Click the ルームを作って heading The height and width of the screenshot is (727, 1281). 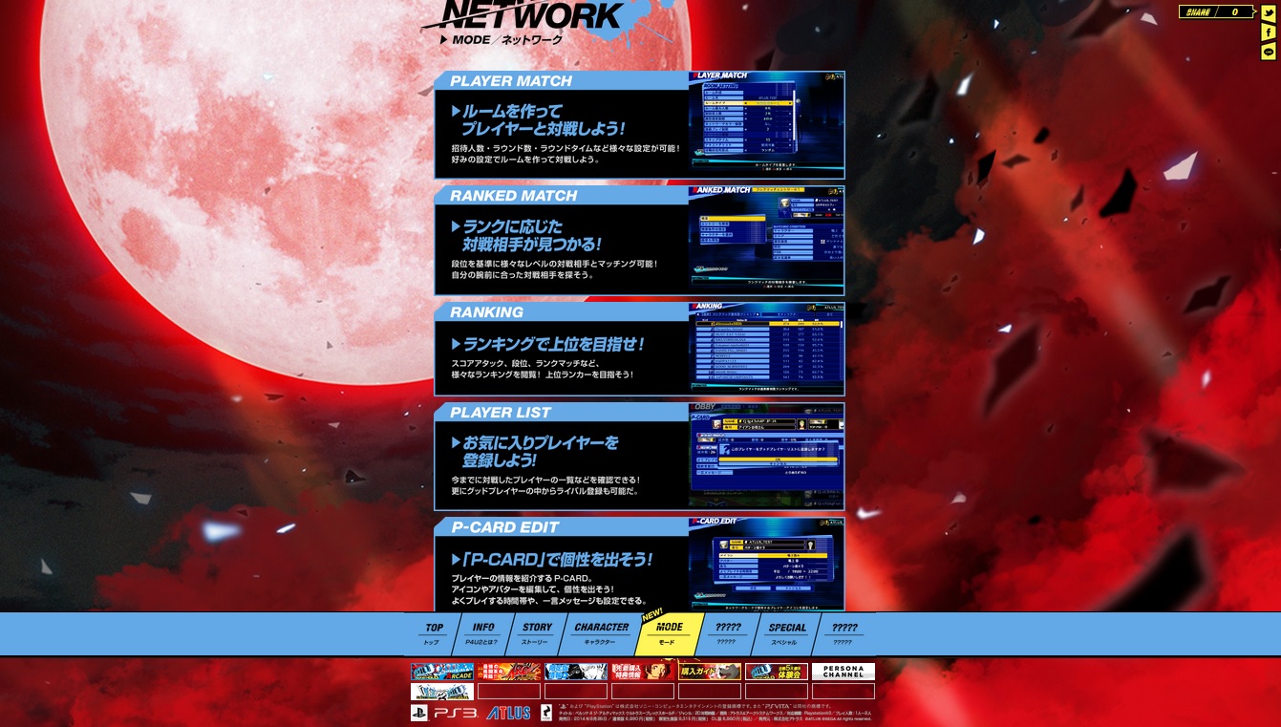539,119
